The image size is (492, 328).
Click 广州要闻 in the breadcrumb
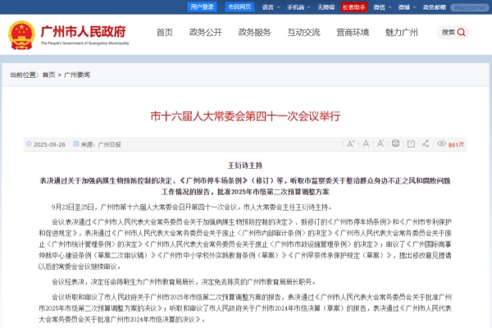77,74
